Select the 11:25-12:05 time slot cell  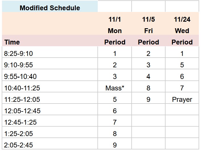click(x=22, y=100)
